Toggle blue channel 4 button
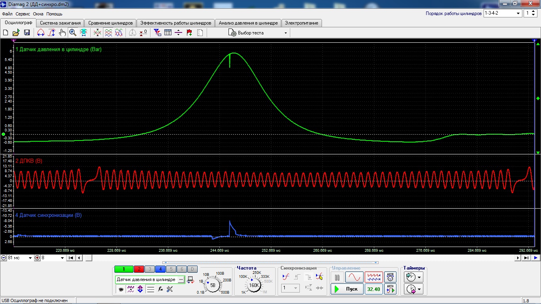Image resolution: width=541 pixels, height=304 pixels. click(160, 269)
